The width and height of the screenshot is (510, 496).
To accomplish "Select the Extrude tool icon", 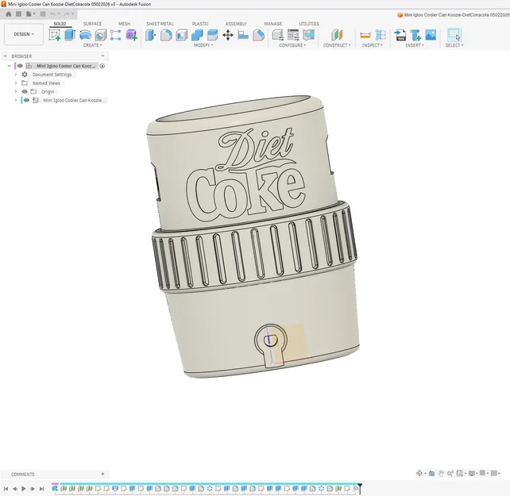I will point(70,35).
